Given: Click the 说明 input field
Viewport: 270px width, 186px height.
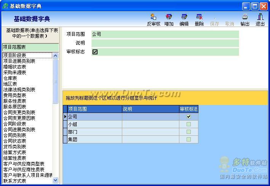Looking at the screenshot, I should coord(165,43).
